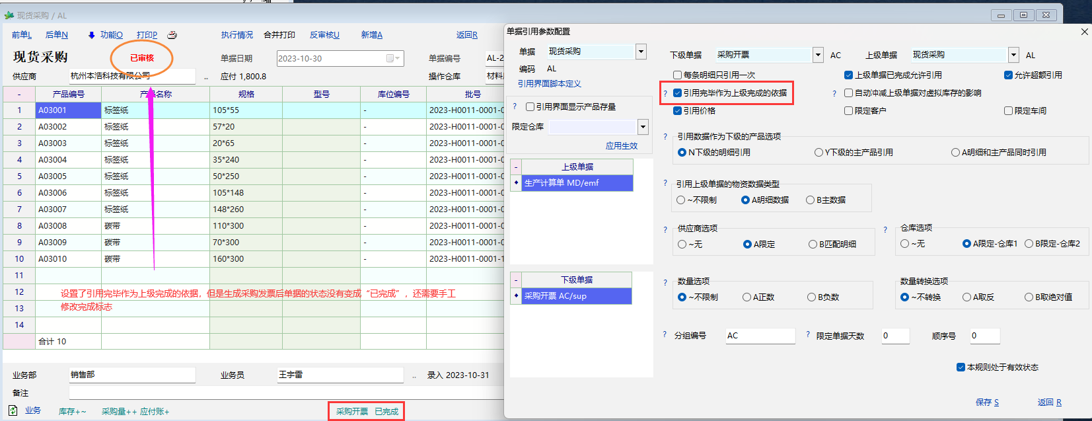Click the help icon beside 引用界面显示产品存量

pos(515,106)
